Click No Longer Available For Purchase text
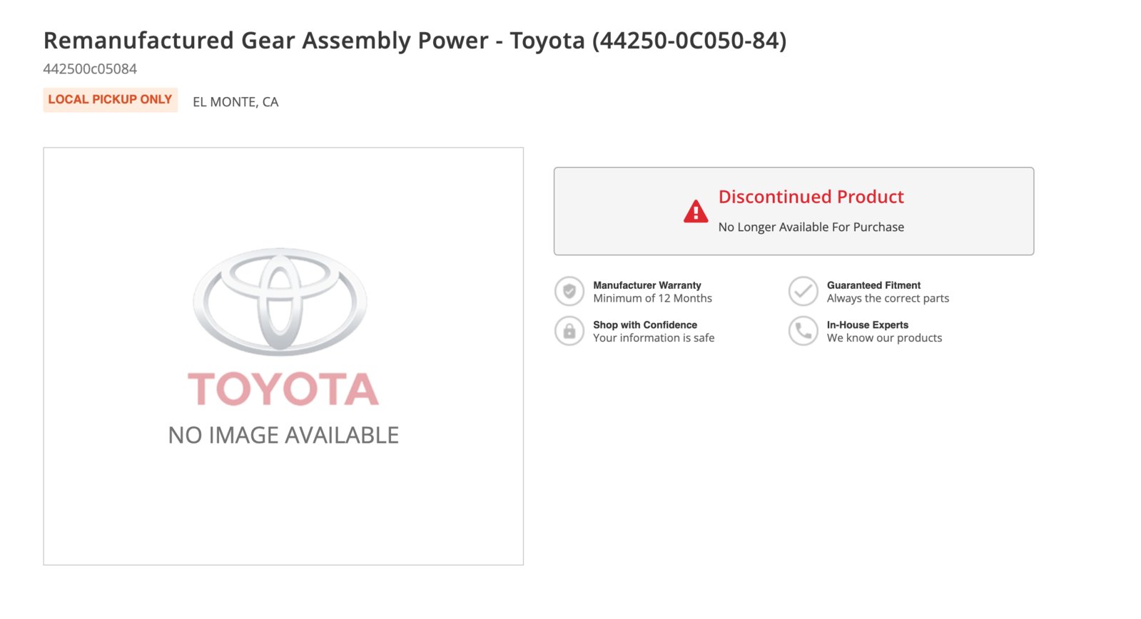Viewport: 1141px width, 619px height. pos(811,227)
